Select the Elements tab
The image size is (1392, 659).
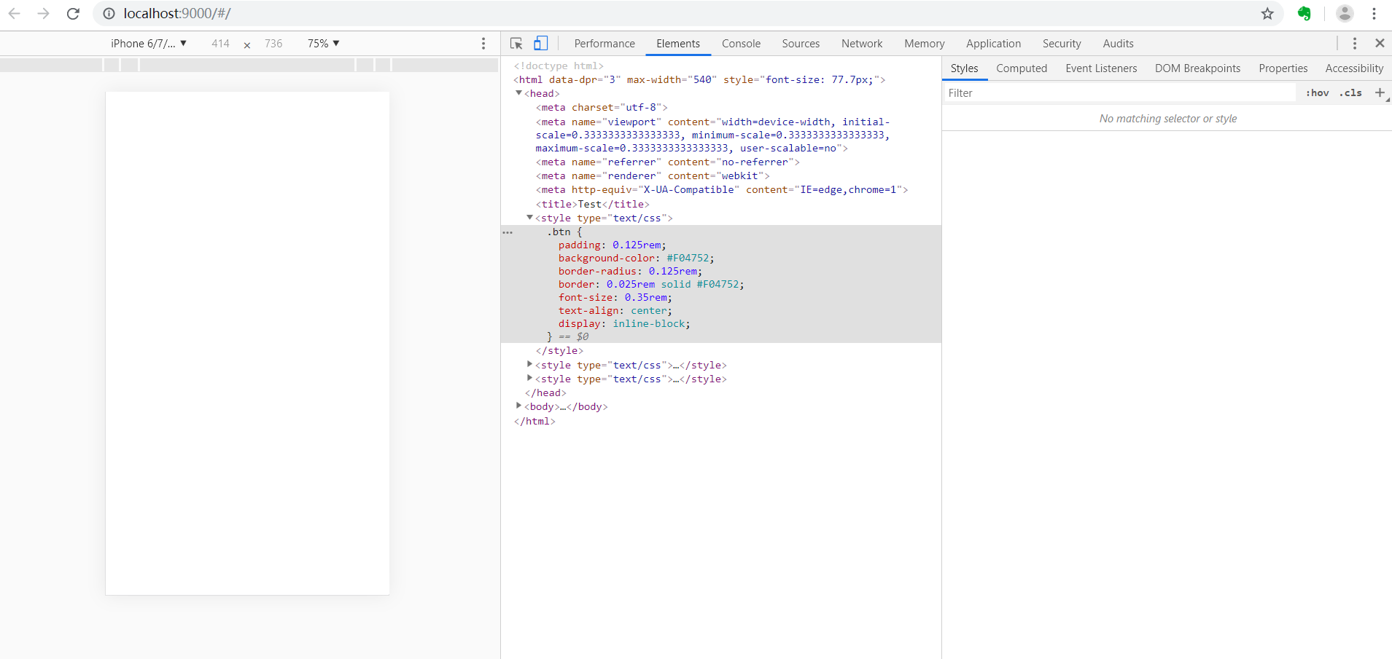(x=678, y=44)
